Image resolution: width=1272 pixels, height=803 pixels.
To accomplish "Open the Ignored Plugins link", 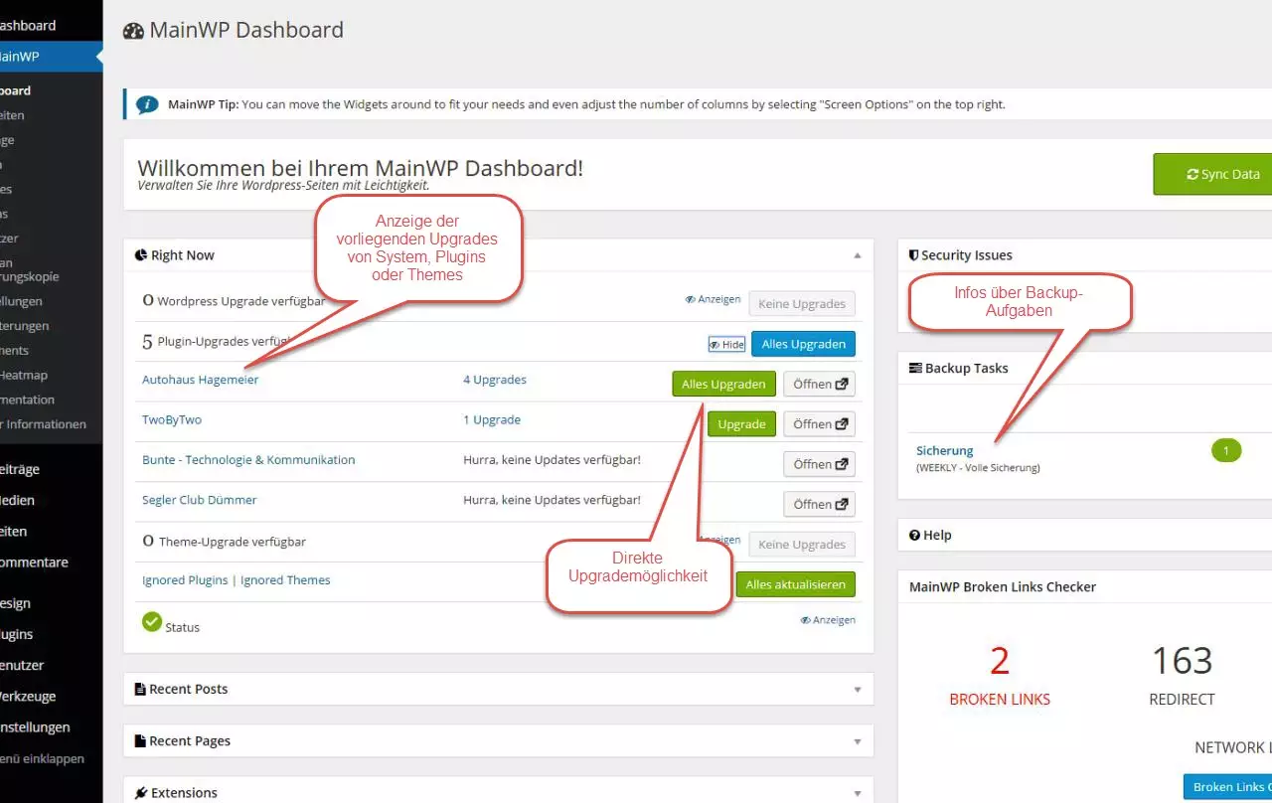I will [185, 579].
